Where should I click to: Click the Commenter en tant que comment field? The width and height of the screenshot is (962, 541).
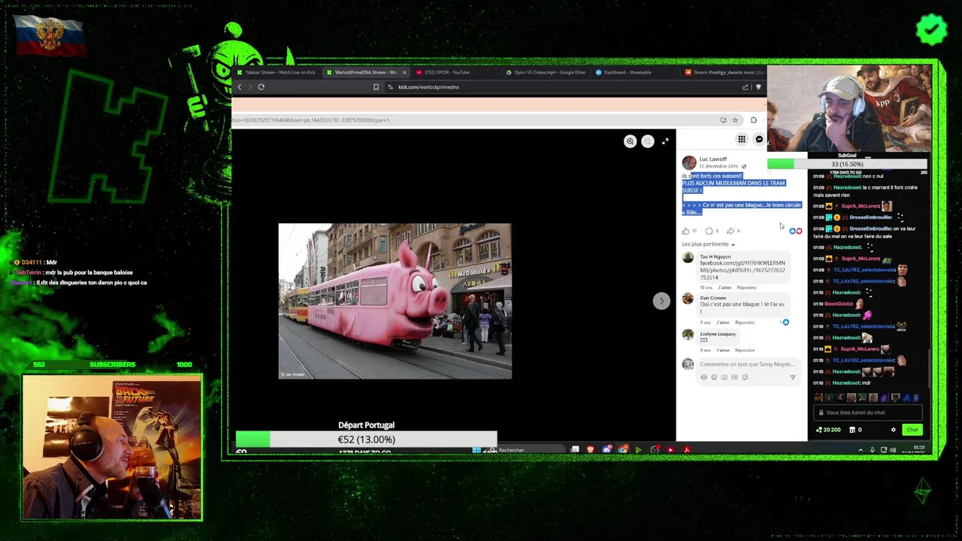coord(746,364)
